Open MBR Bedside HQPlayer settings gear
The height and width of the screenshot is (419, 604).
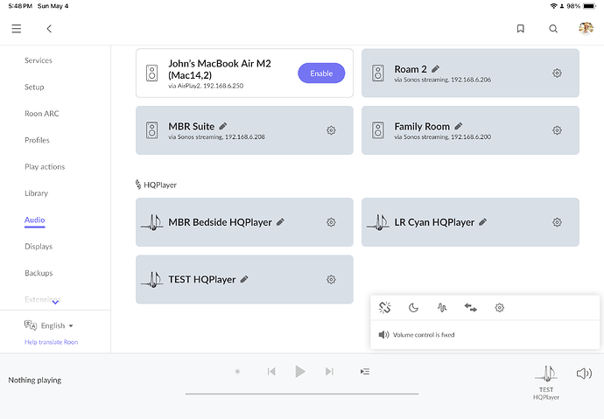click(x=331, y=222)
